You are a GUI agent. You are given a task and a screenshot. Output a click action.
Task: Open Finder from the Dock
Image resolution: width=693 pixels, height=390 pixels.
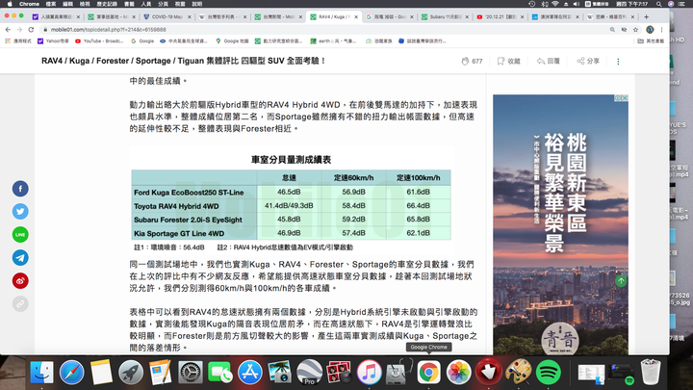tap(42, 373)
